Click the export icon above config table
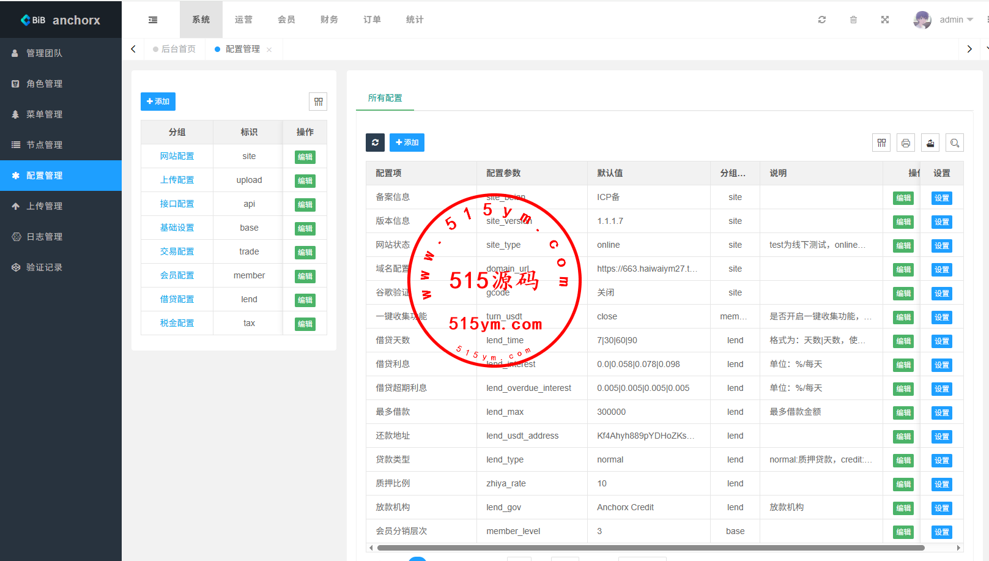 (930, 143)
